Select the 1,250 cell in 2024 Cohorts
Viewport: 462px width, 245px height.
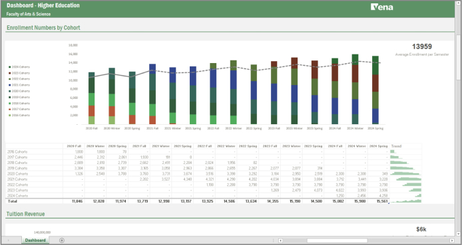(x=335, y=196)
